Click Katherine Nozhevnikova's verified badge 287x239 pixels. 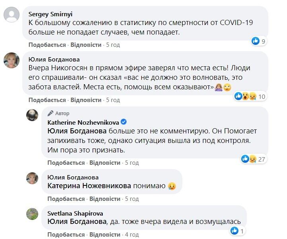(x=123, y=122)
